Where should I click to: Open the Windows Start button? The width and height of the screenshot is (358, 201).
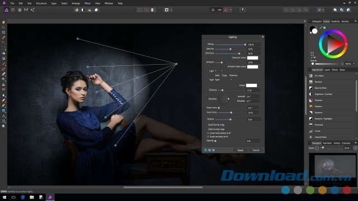(x=4, y=197)
